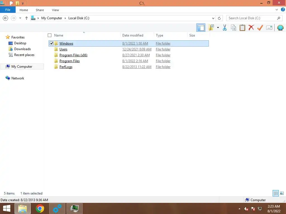Click the New folder quick access icon in title bar
286x214 pixels.
click(17, 3)
